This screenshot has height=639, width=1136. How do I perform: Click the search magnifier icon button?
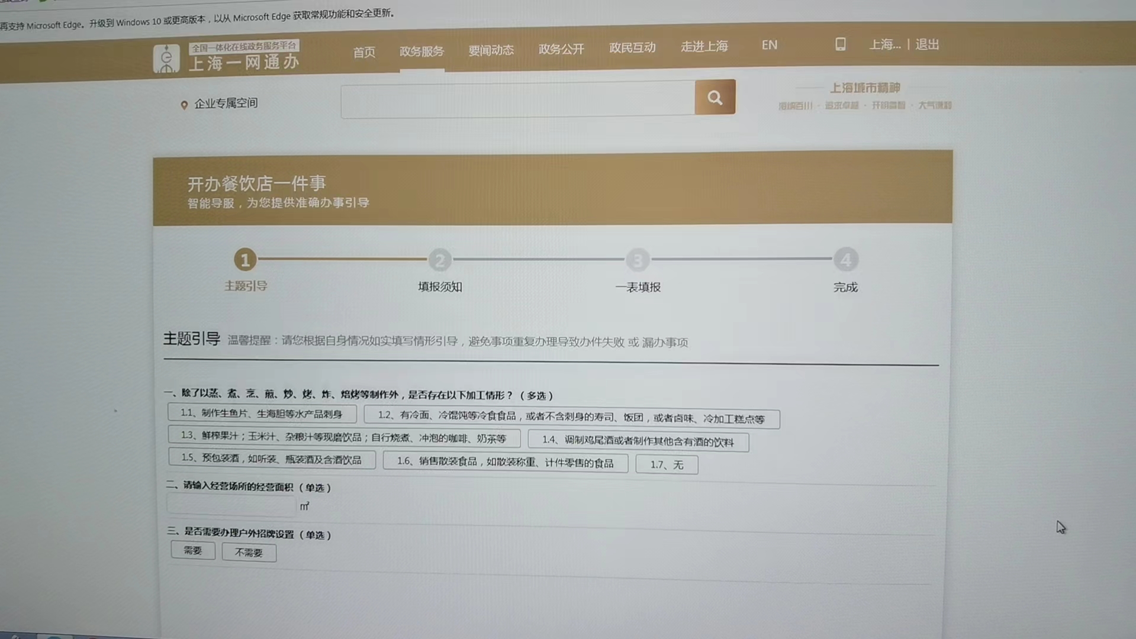click(715, 98)
